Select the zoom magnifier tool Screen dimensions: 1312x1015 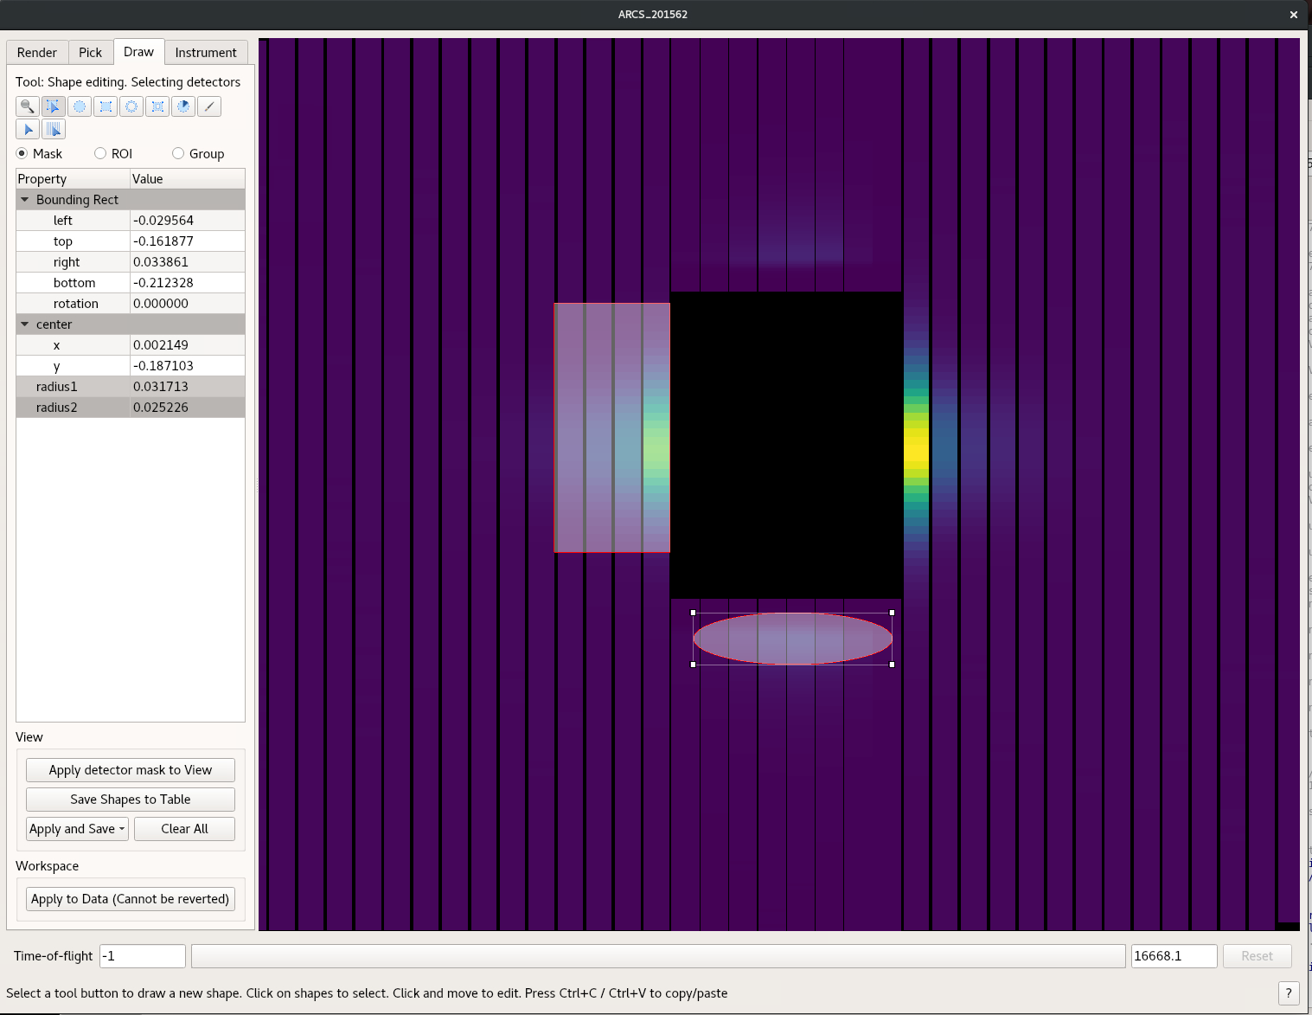[x=28, y=106]
